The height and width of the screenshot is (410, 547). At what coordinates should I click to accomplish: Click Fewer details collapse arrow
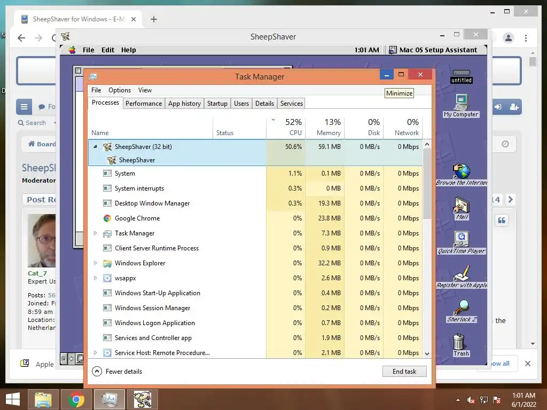tap(97, 372)
